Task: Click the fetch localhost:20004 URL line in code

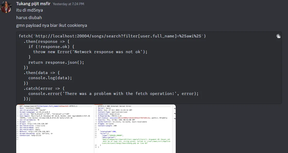Action: (x=112, y=36)
